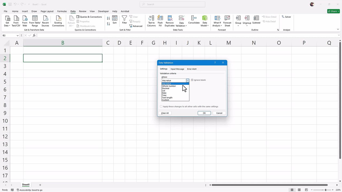The image size is (342, 192).
Task: Open the Sort dialog
Action: click(115, 20)
